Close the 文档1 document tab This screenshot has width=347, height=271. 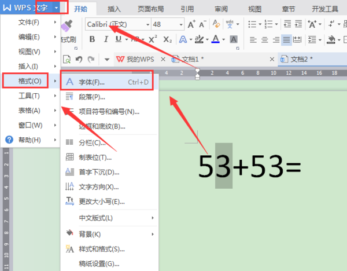[x=272, y=59]
